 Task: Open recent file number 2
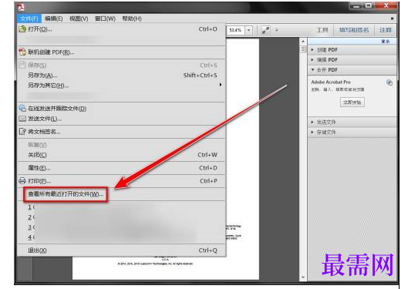tap(121, 217)
